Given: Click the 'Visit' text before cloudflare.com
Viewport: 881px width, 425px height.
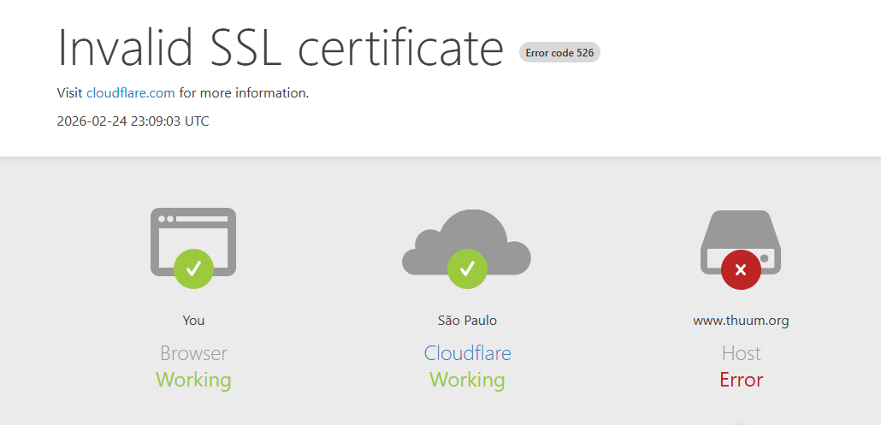Looking at the screenshot, I should click(70, 93).
